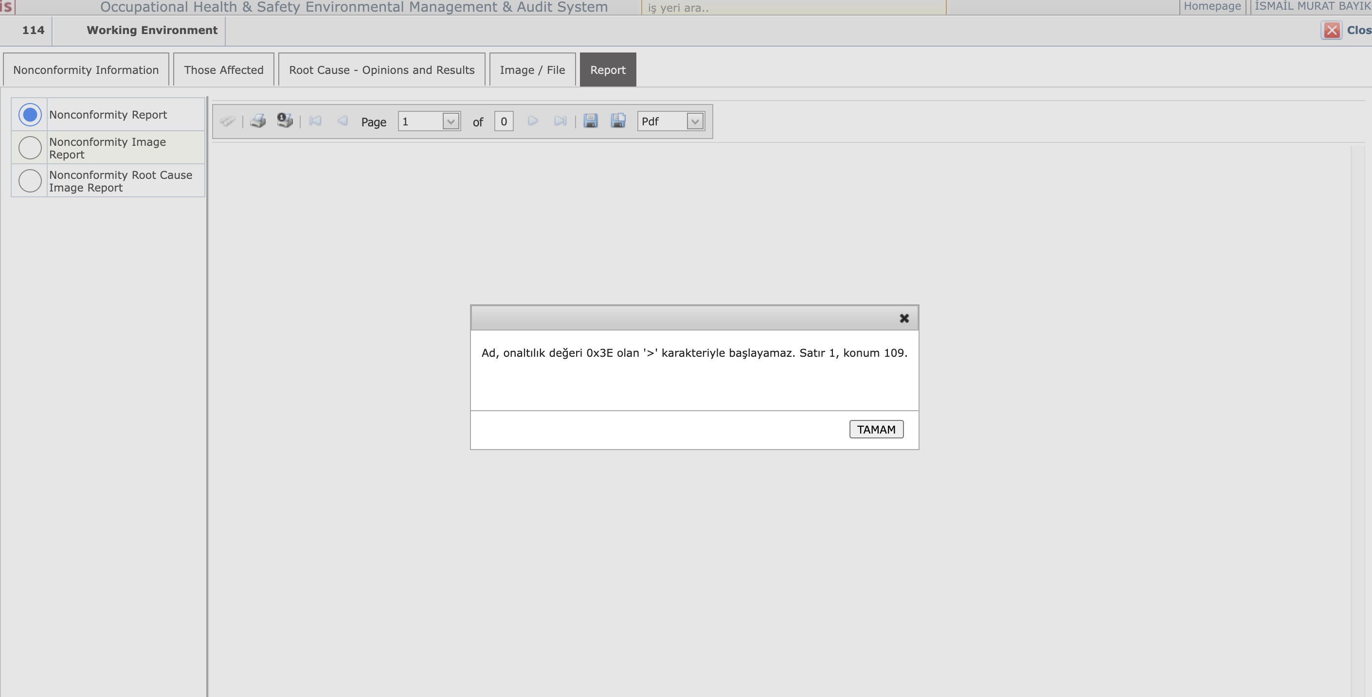Screen dimensions: 1372x697
Task: Click the workplace search input field
Action: [794, 8]
